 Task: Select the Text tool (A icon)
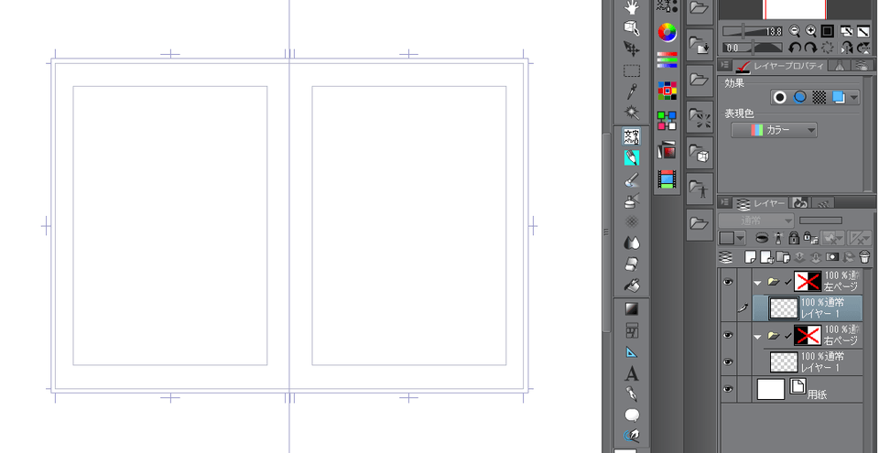coord(632,373)
